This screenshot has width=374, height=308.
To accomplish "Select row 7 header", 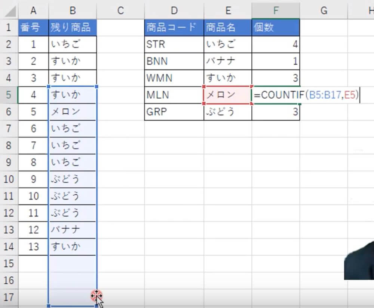I will (x=9, y=129).
